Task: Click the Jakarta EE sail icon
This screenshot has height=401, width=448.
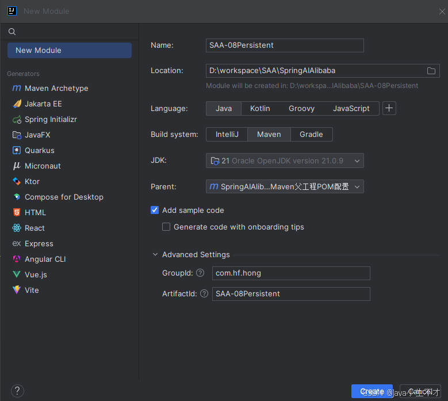Action: click(17, 104)
